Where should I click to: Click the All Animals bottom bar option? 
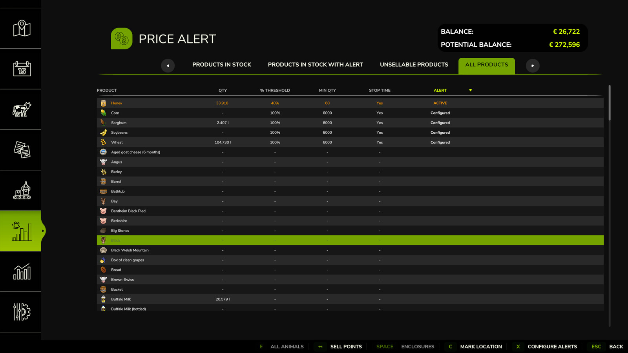(x=281, y=347)
